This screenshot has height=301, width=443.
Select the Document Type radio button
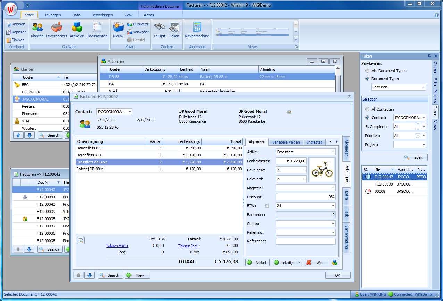[367, 79]
